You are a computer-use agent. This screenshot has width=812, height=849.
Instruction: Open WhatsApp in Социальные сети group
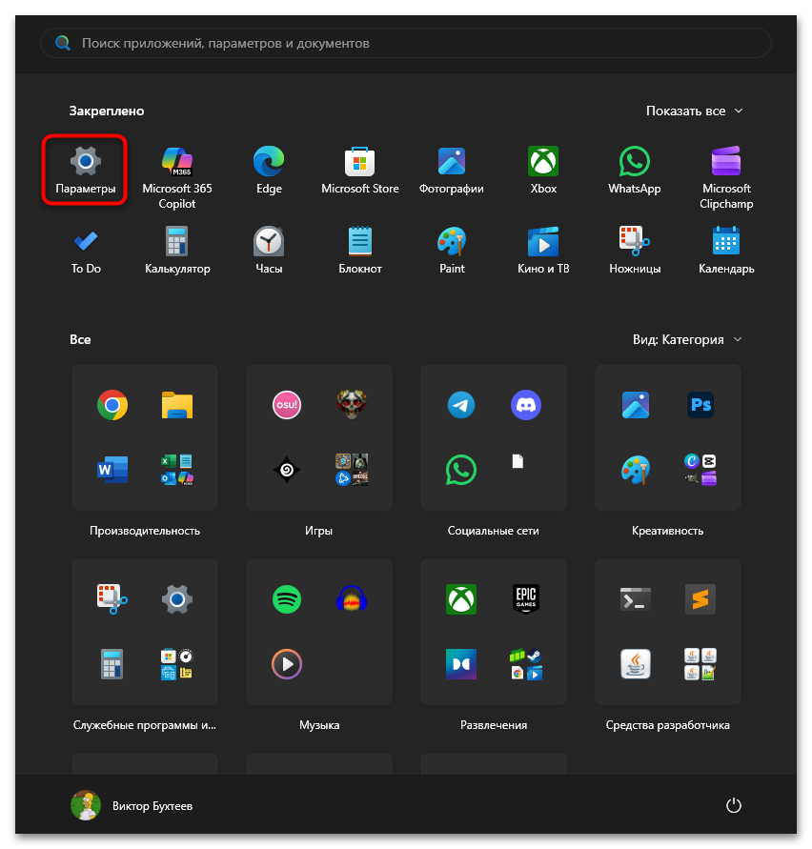[x=461, y=470]
